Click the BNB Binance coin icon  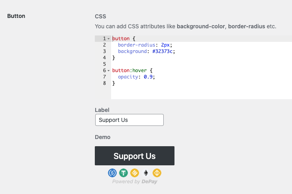tap(157, 173)
